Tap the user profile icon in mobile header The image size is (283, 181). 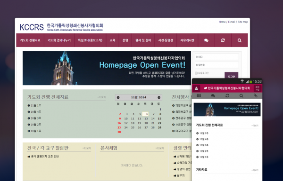coord(196,88)
